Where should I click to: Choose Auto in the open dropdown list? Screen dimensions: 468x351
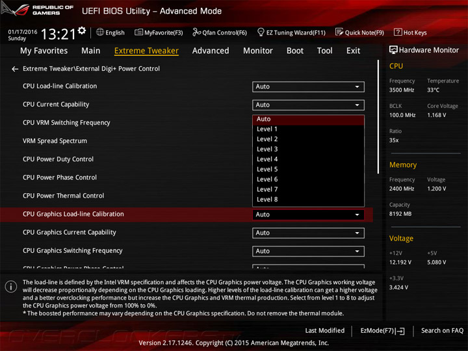(308, 119)
